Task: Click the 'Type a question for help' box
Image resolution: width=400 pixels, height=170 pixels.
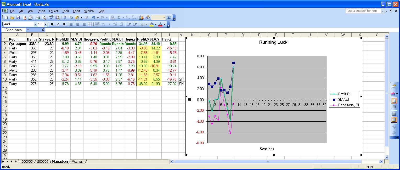Action: click(363, 11)
